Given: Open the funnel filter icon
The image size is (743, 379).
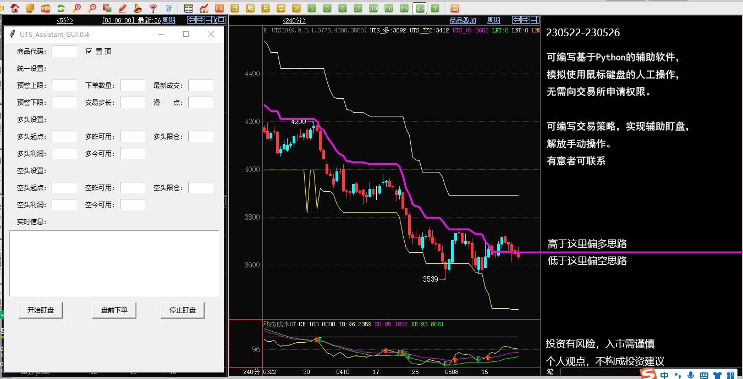Looking at the screenshot, I should (x=153, y=8).
